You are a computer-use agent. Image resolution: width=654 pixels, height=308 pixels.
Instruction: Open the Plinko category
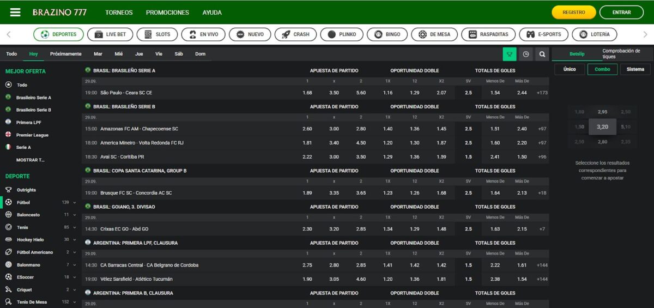coord(341,34)
